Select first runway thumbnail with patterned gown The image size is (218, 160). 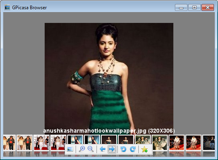[177, 143]
